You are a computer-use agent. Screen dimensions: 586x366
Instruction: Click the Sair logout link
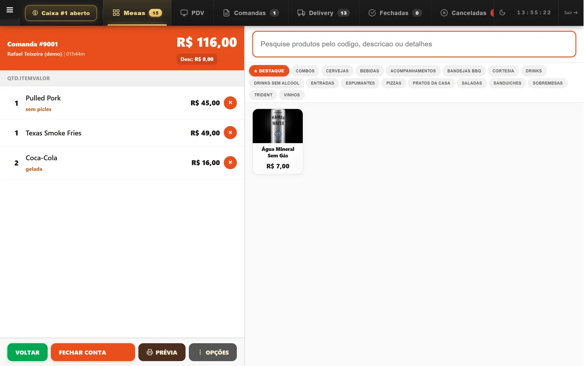tap(571, 13)
